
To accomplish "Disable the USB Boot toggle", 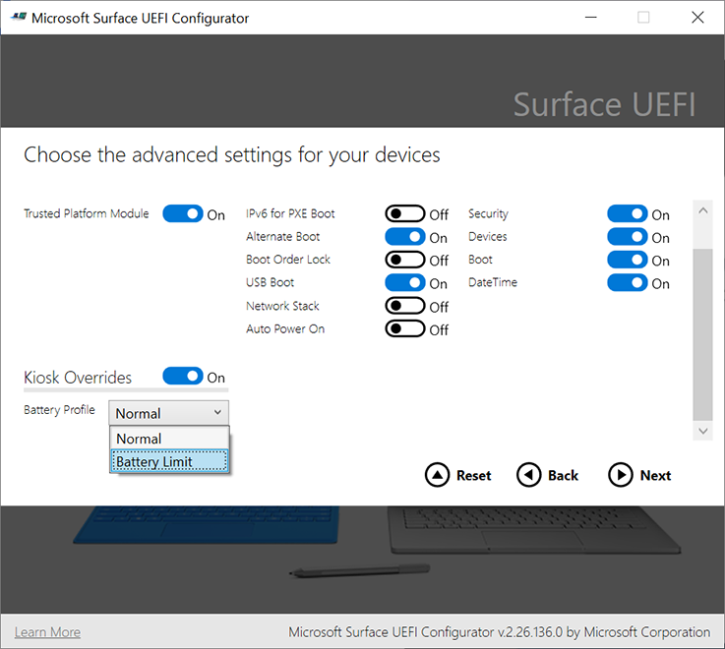I will pos(404,283).
